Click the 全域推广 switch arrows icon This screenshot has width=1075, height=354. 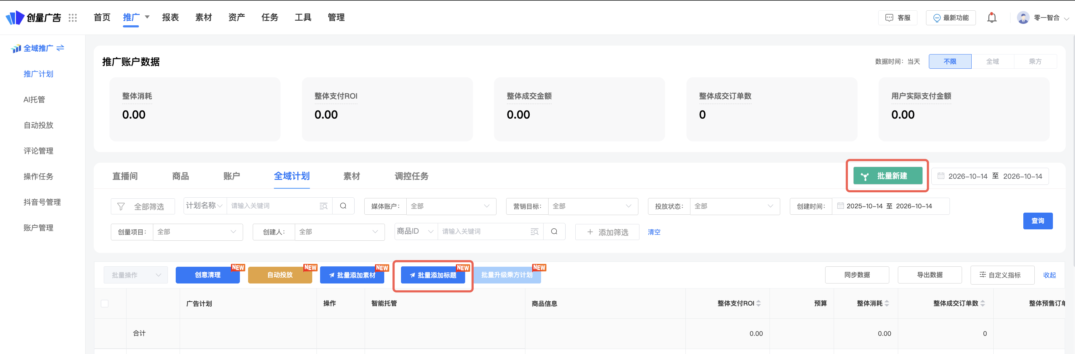pos(61,48)
